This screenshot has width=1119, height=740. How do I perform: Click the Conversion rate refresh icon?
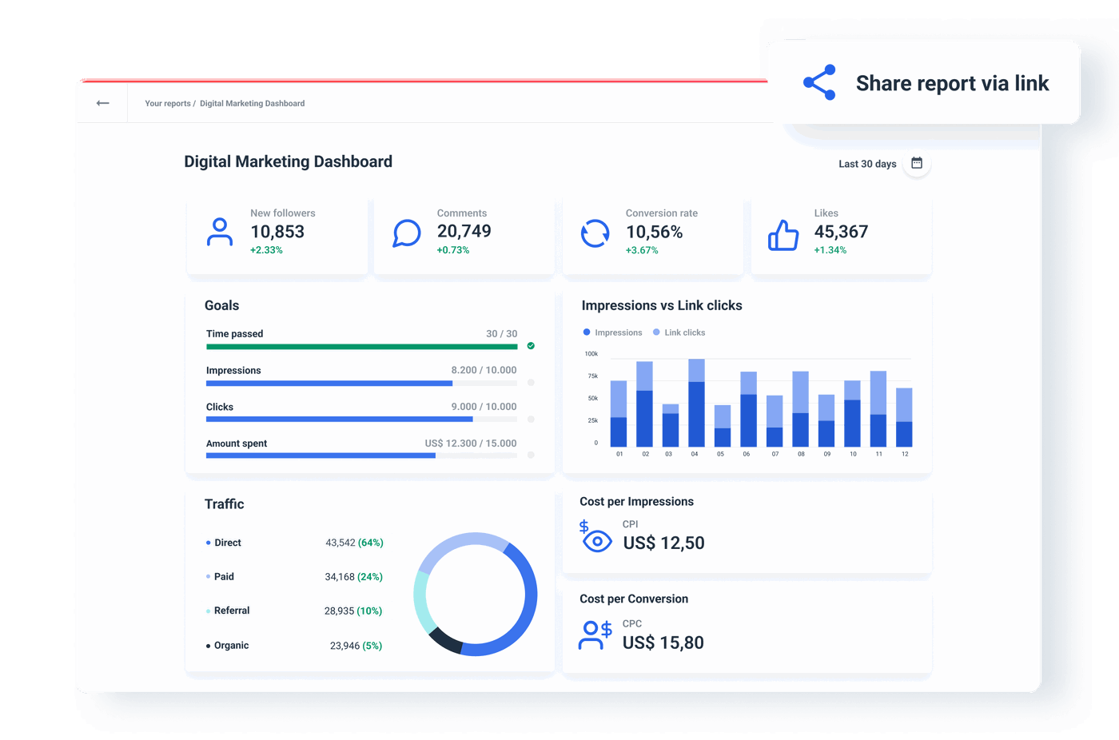tap(595, 233)
